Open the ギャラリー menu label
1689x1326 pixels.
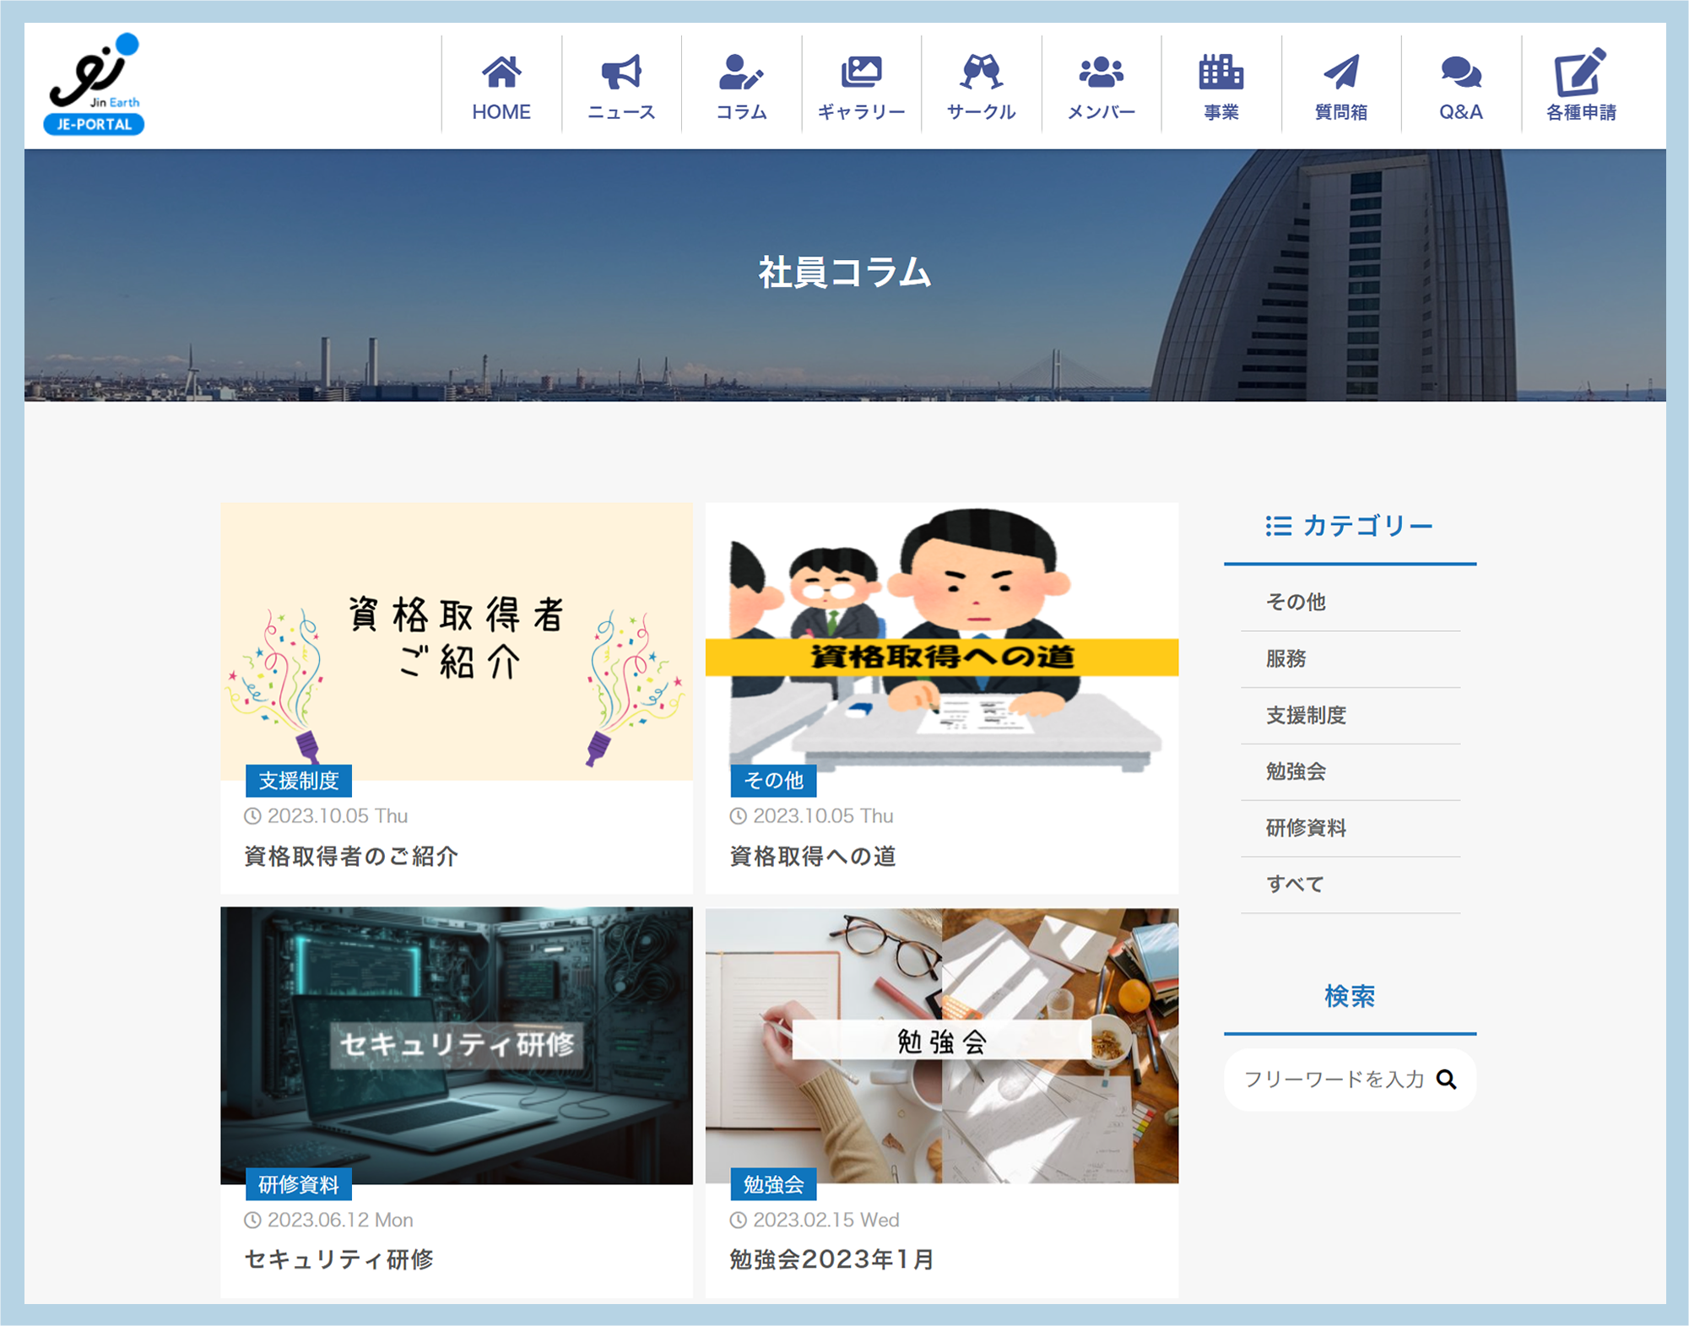861,112
